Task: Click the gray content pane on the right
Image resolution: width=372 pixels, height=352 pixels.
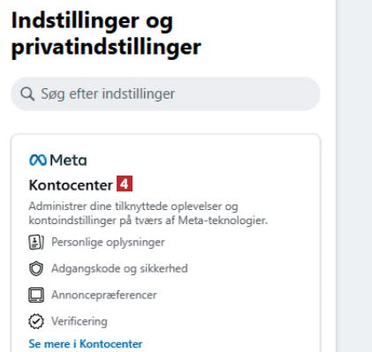Action: tap(354, 176)
